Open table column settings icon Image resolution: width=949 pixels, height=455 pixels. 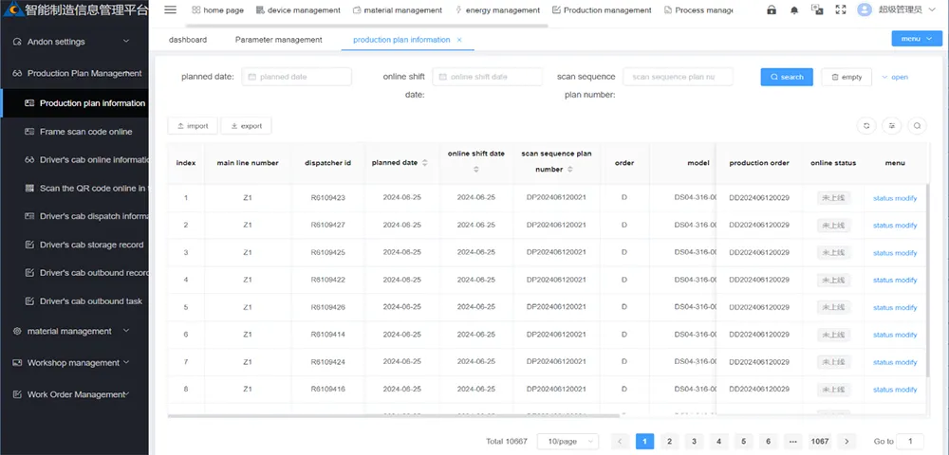(892, 126)
